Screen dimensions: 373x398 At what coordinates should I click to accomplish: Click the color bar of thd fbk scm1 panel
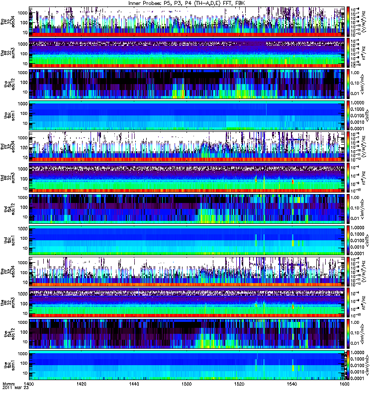348,240
